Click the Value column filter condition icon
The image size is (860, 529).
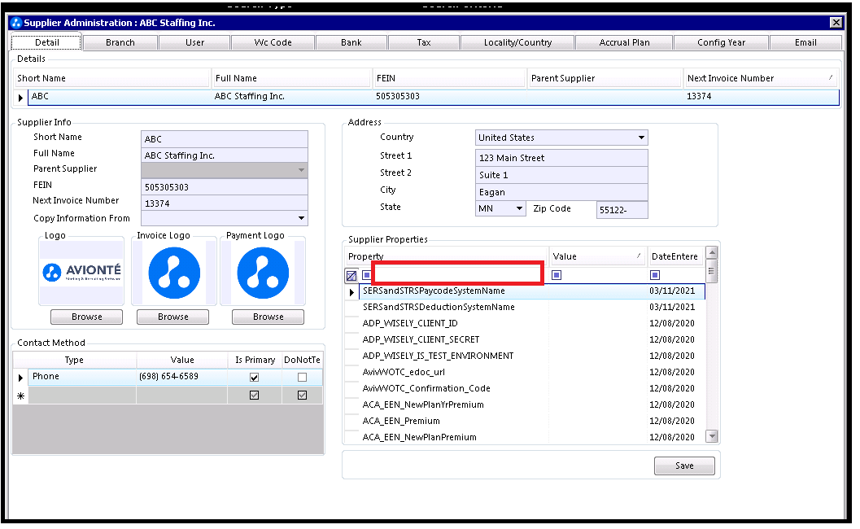pos(557,275)
